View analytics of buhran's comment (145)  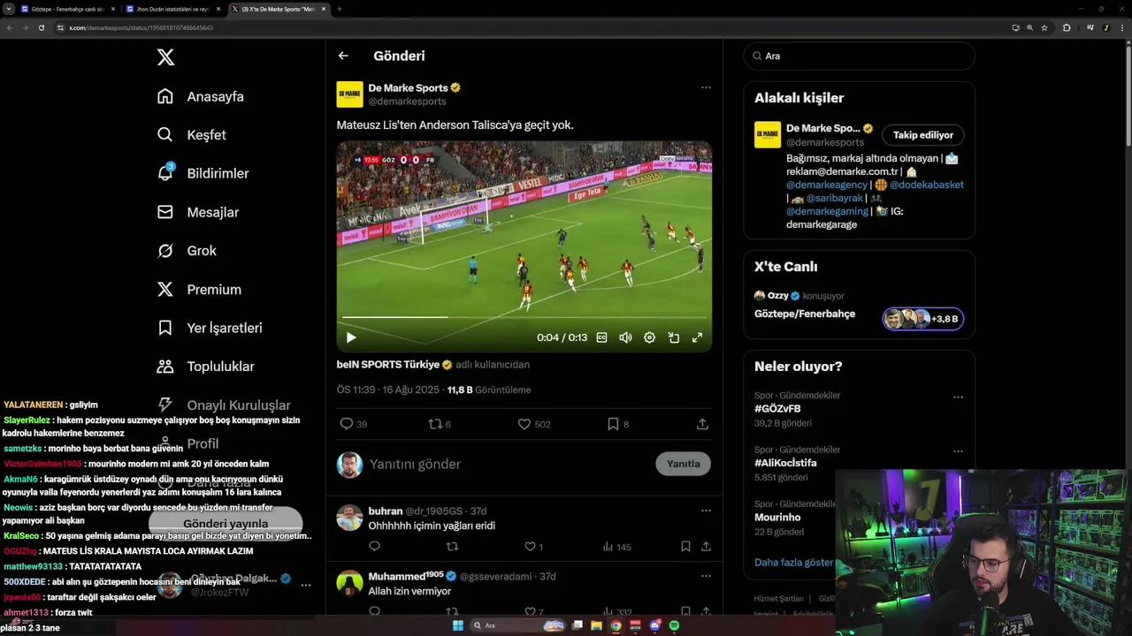pos(616,547)
